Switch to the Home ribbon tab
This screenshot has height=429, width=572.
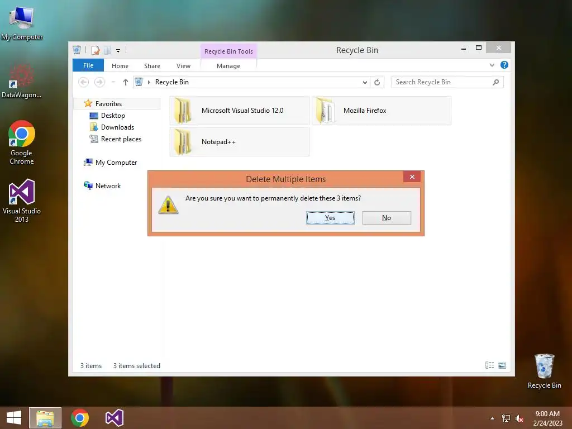120,66
